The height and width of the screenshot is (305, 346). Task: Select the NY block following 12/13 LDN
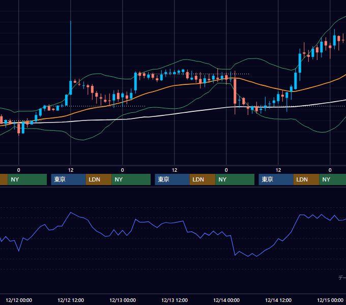click(x=235, y=179)
